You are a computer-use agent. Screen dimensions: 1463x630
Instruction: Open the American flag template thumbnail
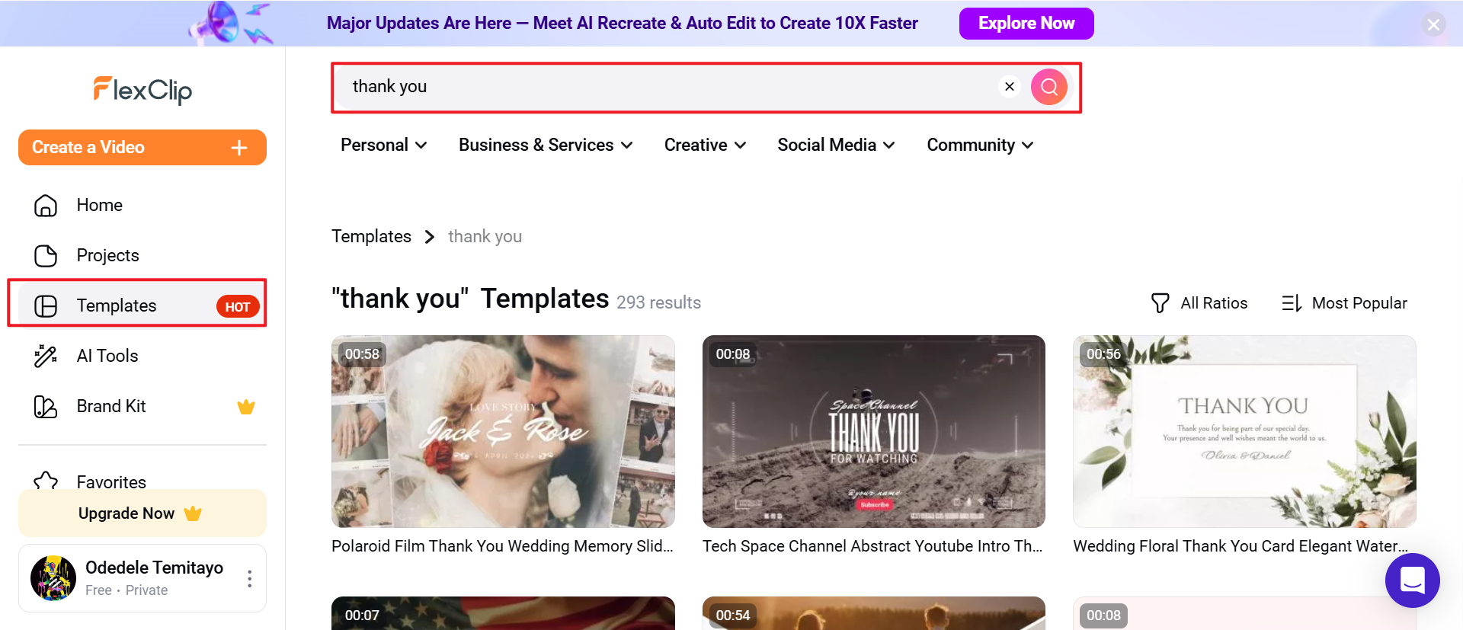[x=503, y=613]
